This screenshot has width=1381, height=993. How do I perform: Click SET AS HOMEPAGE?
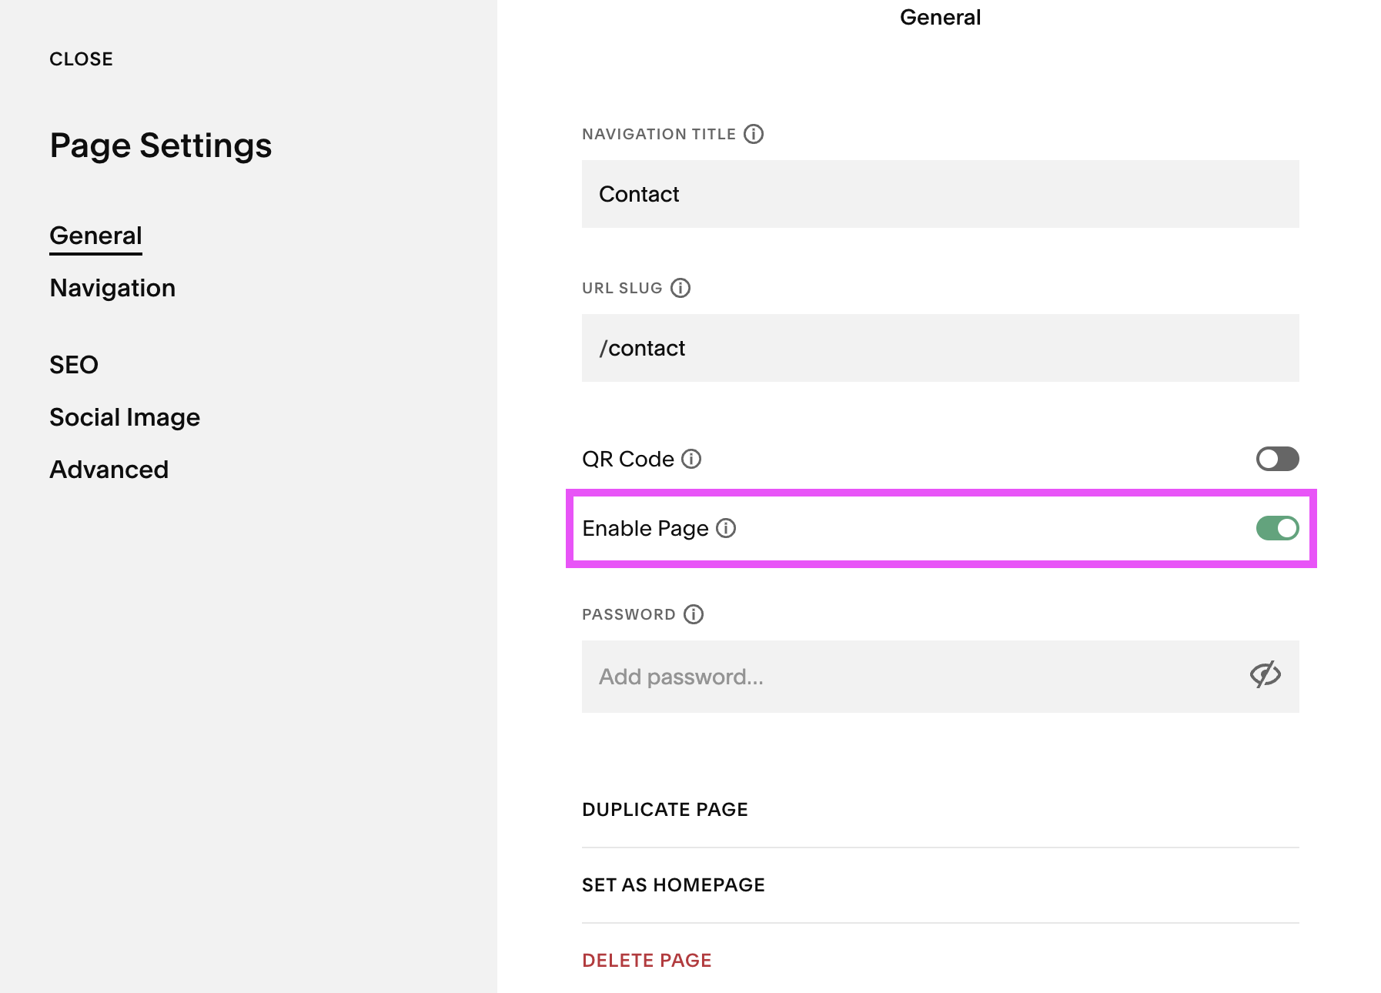673,884
